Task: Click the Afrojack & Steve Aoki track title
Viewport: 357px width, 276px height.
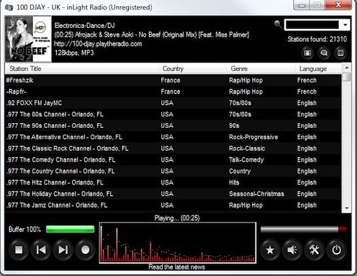Action: (x=152, y=34)
